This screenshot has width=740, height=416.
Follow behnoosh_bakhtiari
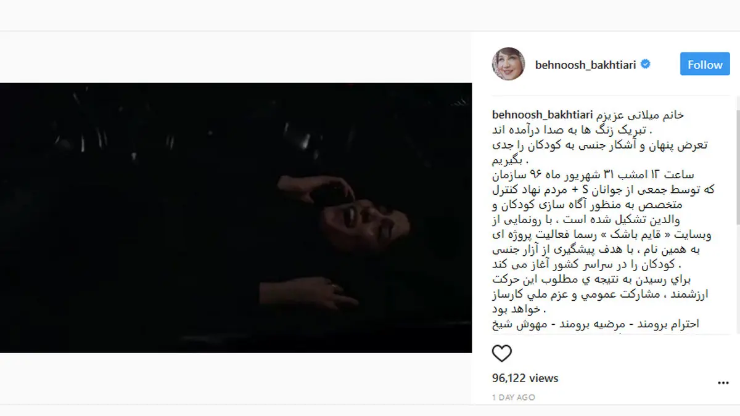tap(705, 64)
